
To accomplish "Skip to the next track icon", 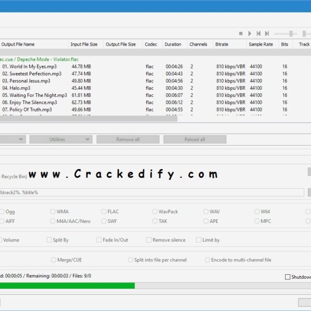I will coord(267,34).
